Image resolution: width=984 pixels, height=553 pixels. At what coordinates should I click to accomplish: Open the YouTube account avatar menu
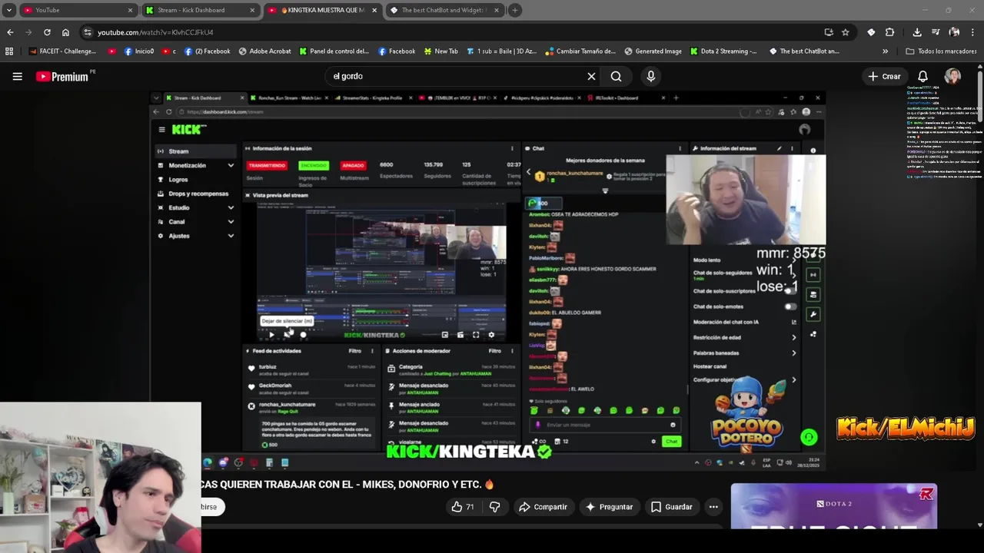(952, 76)
